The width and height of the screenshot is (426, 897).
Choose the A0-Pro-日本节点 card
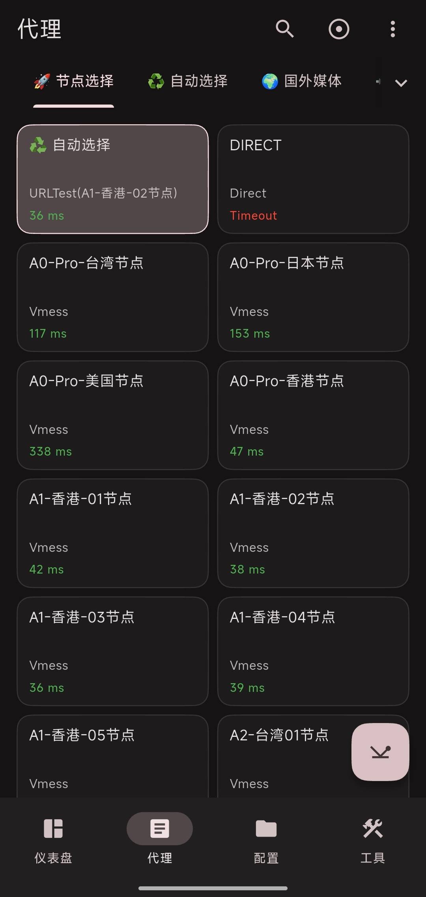tap(313, 297)
